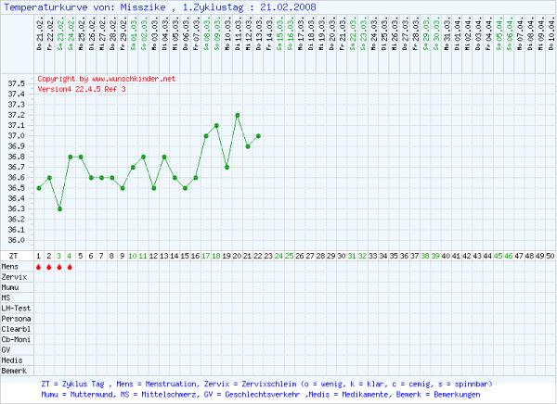Screen dimensions: 557x404
Task: Select the menstruation drop under cycle day 3
Action: pyautogui.click(x=59, y=267)
